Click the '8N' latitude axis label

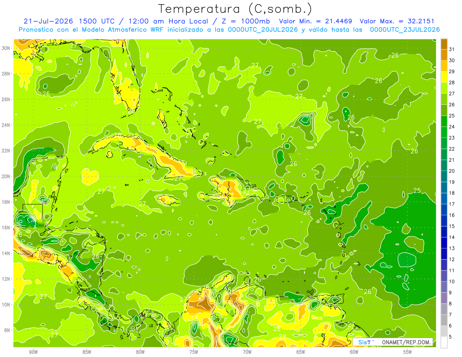click(8, 330)
